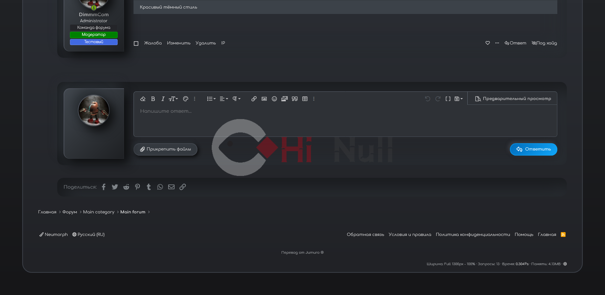Open the Условия и правила footer link
Screen dimensions: 605x295
coord(410,235)
